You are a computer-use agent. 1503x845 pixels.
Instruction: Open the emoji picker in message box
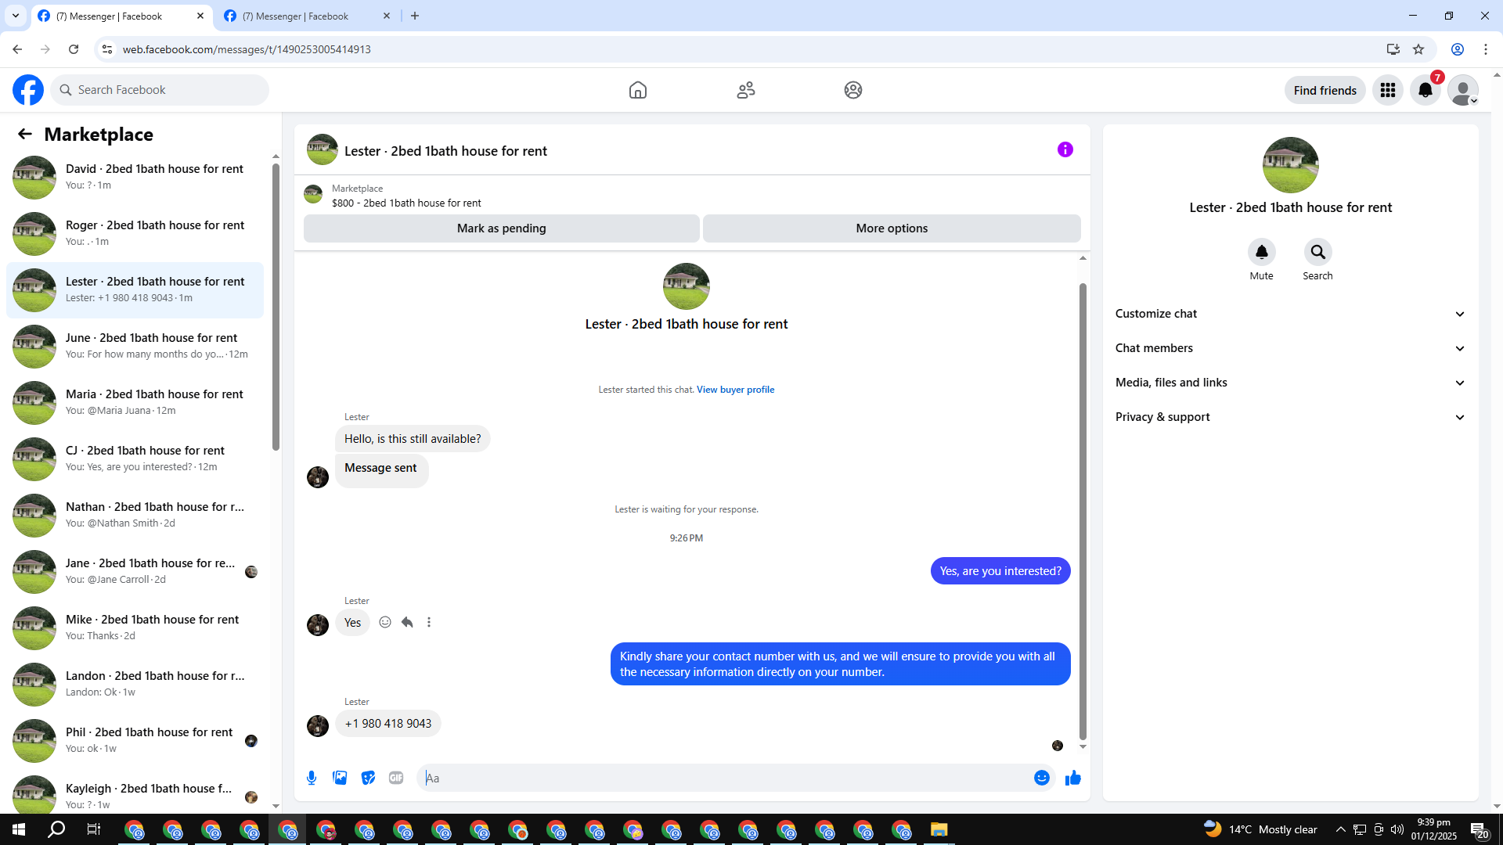(1042, 778)
